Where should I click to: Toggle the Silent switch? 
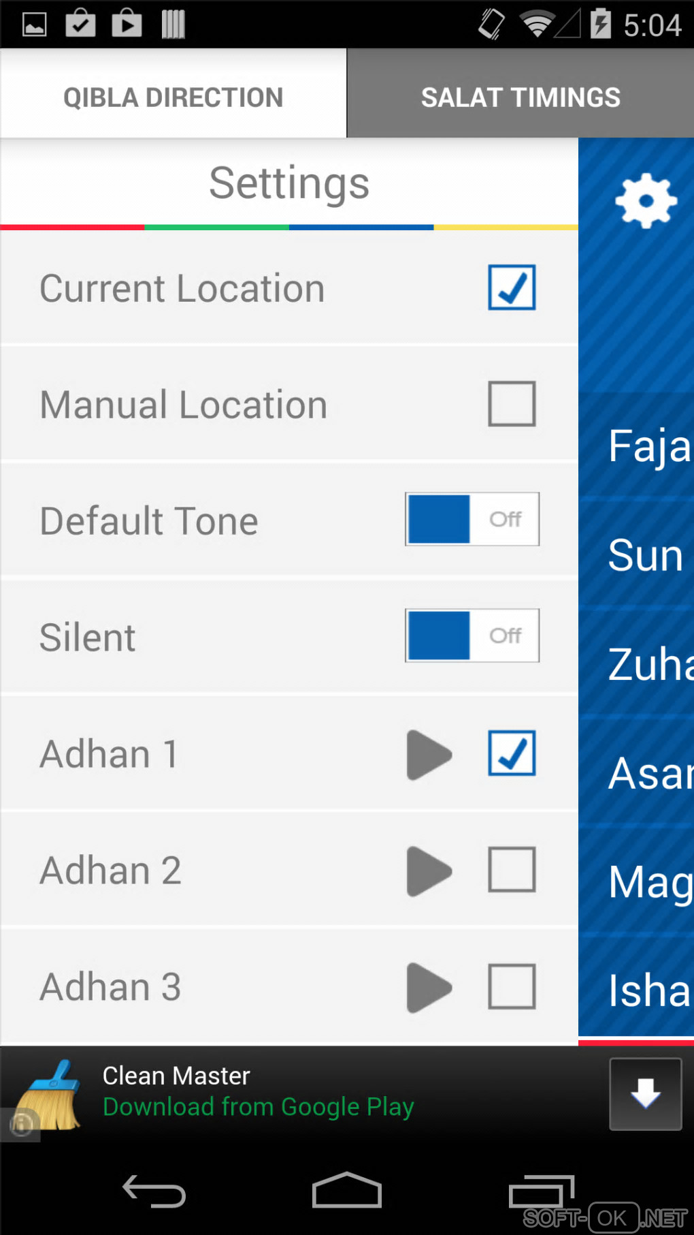pyautogui.click(x=472, y=636)
